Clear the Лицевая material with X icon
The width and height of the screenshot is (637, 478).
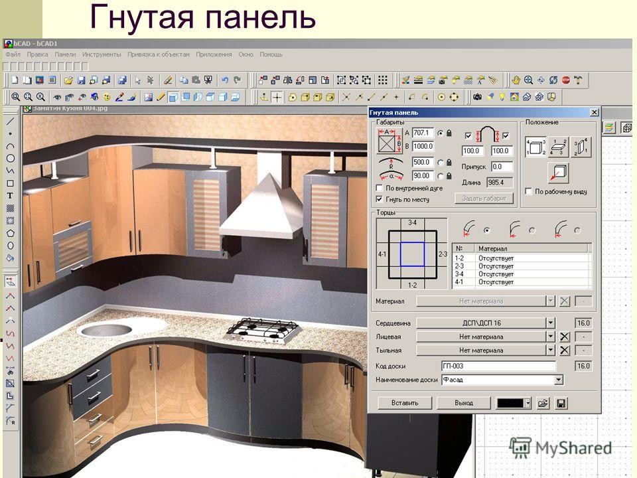[565, 337]
